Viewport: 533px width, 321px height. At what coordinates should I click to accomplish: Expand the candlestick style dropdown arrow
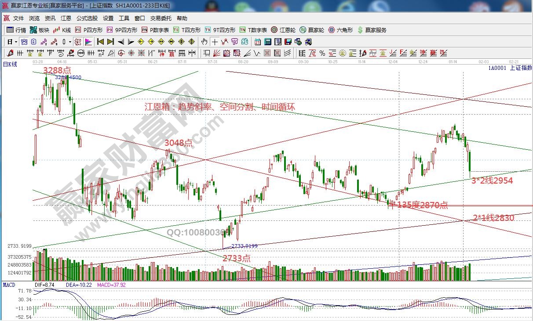pos(70,42)
